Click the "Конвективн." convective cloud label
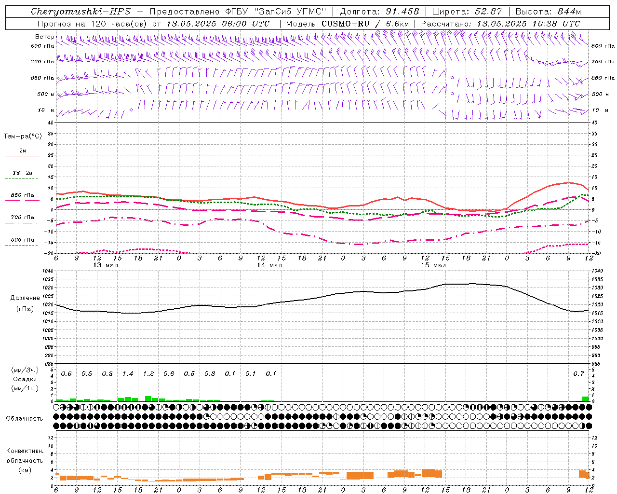The image size is (617, 494). pos(25,451)
